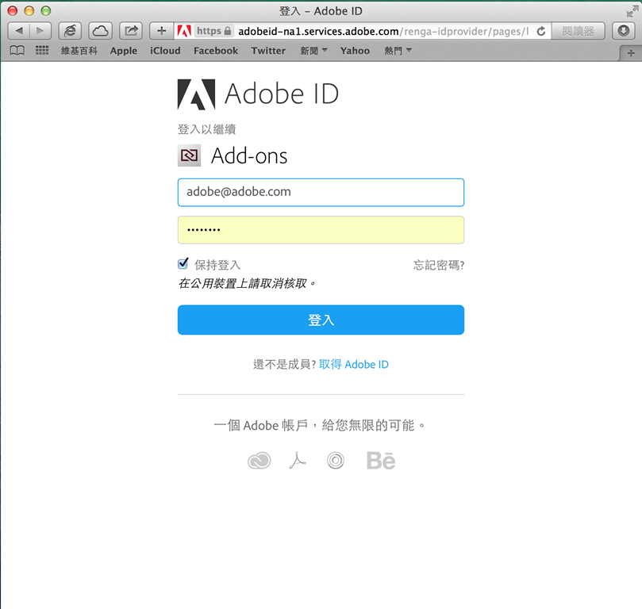Expand the 新聞 bookmarks dropdown
Viewport: 642px width, 609px height.
313,51
